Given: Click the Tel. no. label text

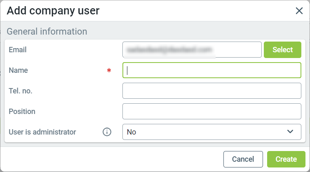Looking at the screenshot, I should 21,91.
